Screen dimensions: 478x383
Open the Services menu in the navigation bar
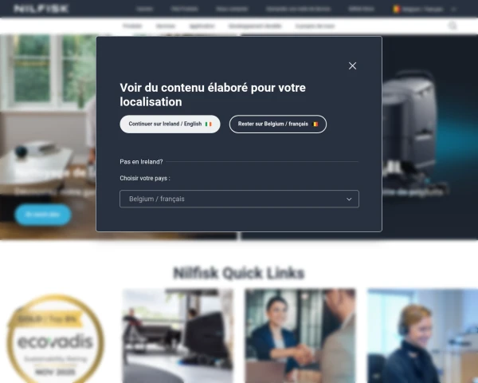tap(166, 26)
